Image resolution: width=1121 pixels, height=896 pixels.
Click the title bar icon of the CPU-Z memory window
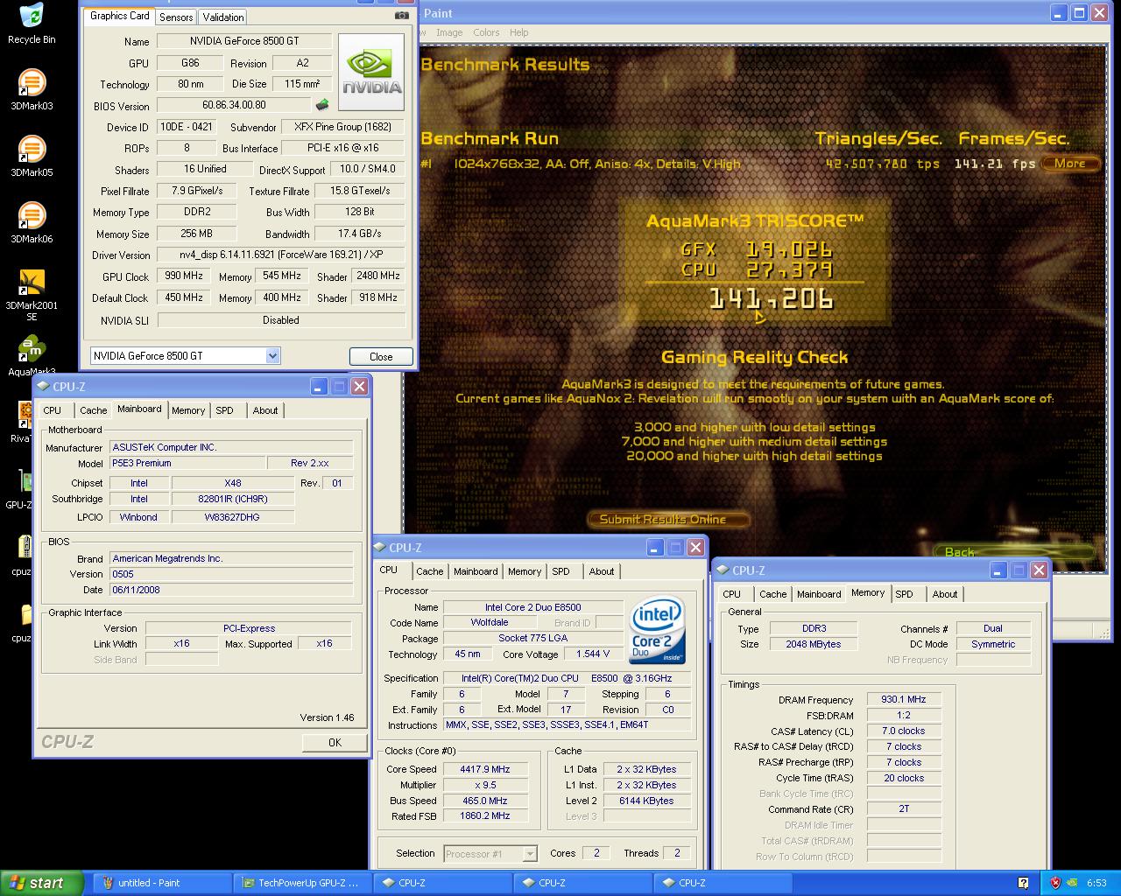723,570
